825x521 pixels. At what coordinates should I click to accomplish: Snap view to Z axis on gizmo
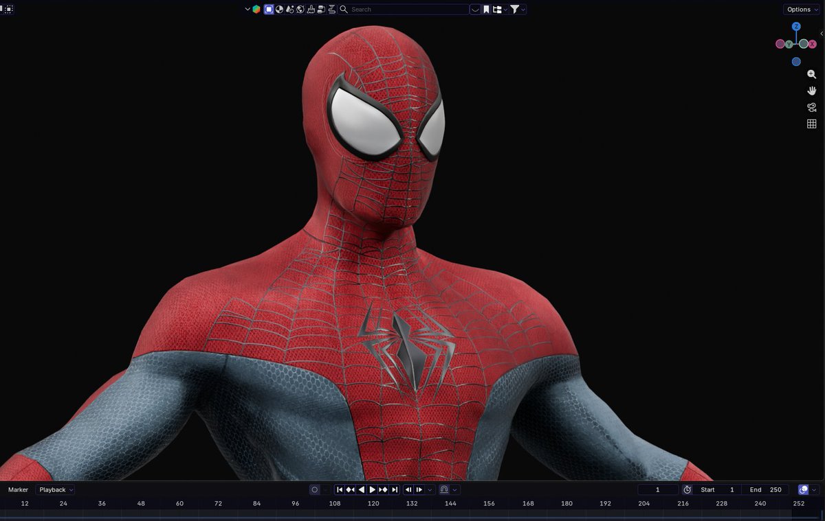coord(796,27)
